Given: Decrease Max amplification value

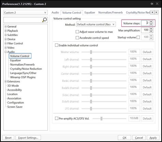Looking at the screenshot, I should tap(151, 31).
